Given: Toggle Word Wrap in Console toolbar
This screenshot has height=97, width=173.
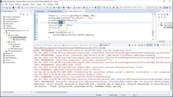Looking at the screenshot, I should (x=145, y=45).
